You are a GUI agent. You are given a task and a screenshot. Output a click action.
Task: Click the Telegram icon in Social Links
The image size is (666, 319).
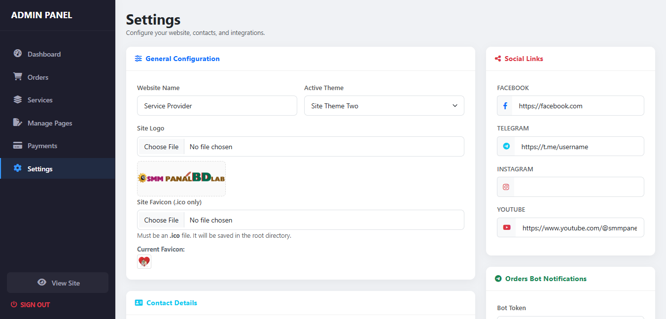pos(506,147)
